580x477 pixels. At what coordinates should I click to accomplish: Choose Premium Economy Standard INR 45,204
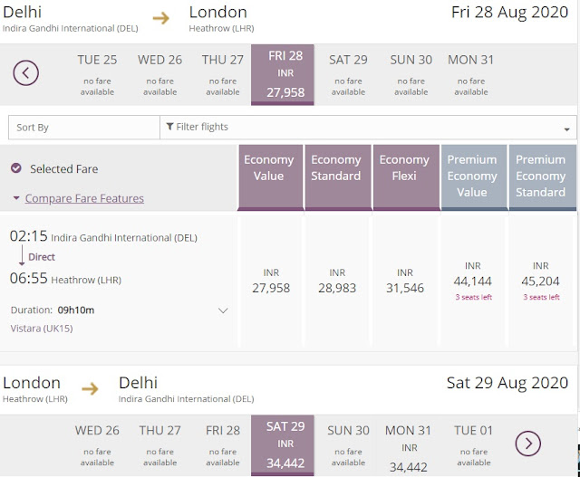click(x=540, y=281)
